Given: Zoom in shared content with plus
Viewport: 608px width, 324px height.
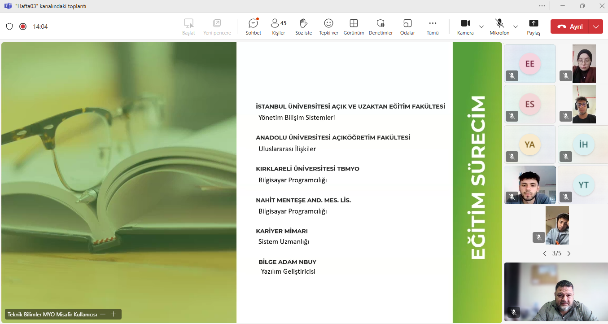Looking at the screenshot, I should click(114, 314).
